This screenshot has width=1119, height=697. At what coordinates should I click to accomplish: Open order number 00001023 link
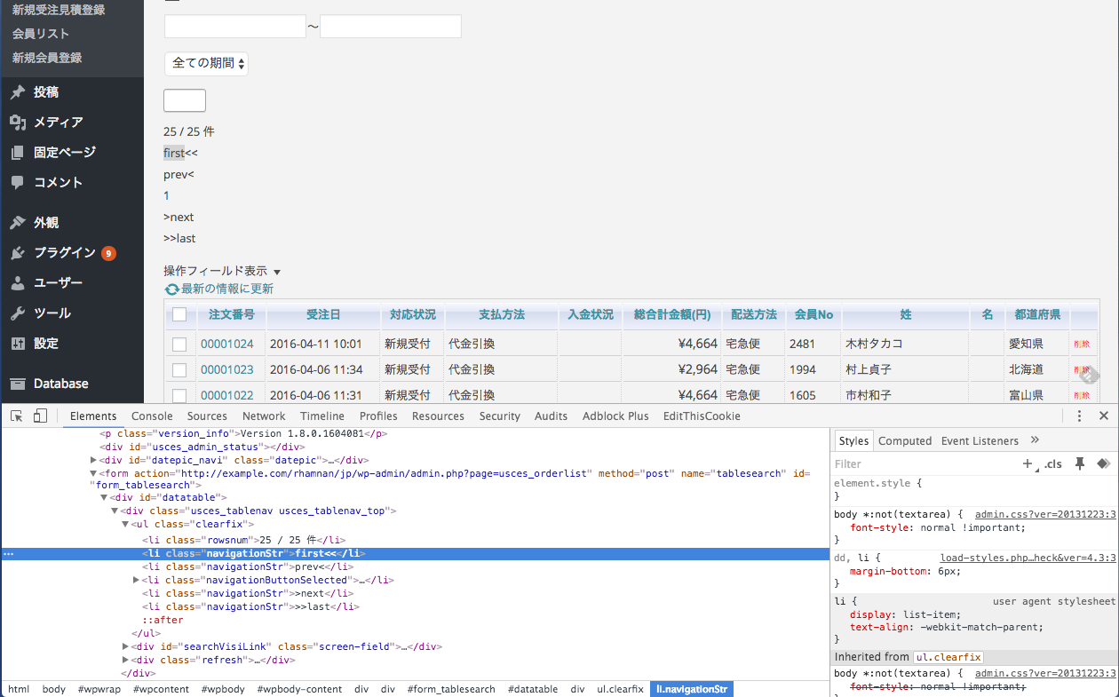(227, 369)
